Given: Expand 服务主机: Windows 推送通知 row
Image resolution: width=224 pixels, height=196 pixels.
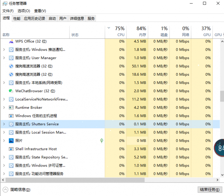Looking at the screenshot, I should pos(4,50).
